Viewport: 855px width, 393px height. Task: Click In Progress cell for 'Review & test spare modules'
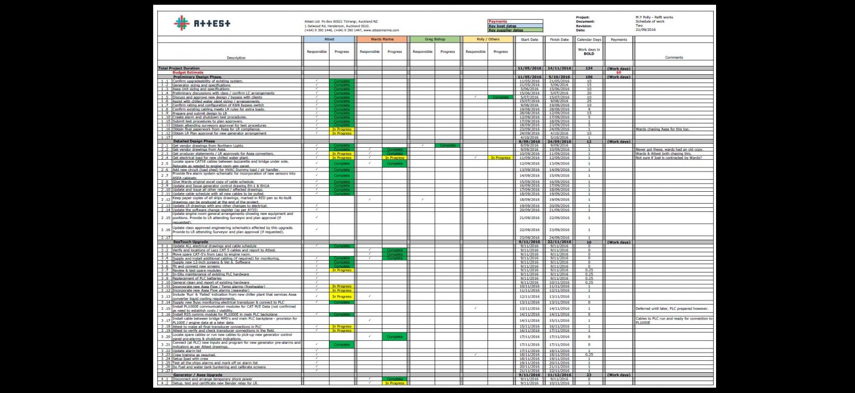click(342, 270)
